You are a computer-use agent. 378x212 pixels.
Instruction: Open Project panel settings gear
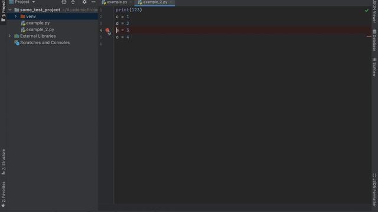(84, 2)
